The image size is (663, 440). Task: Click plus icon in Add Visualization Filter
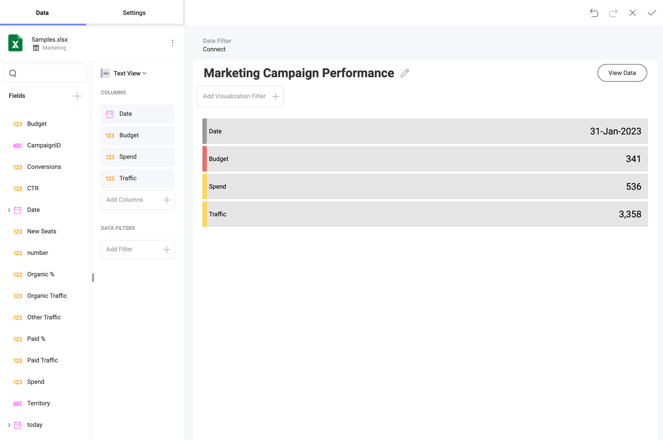point(276,97)
